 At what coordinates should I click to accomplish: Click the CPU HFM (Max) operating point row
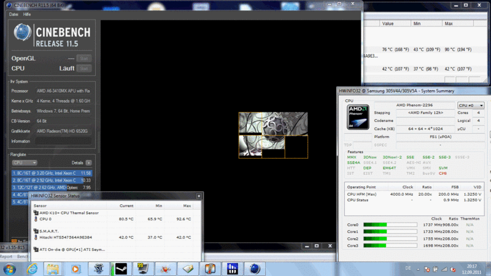pyautogui.click(x=414, y=194)
